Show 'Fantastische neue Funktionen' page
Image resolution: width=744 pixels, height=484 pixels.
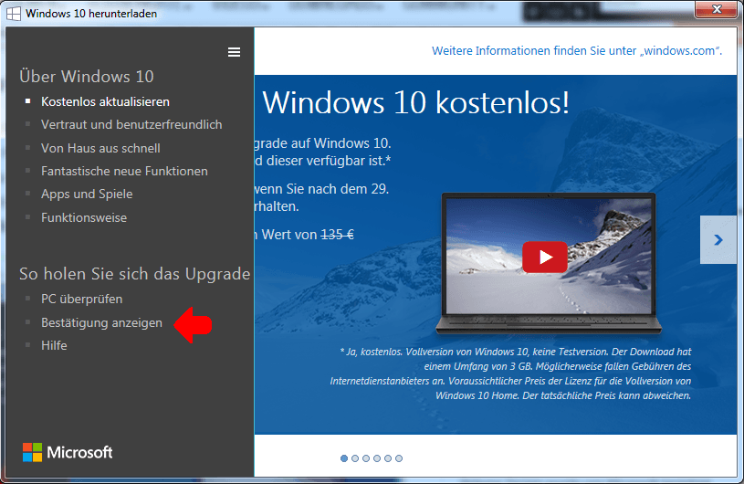(124, 171)
